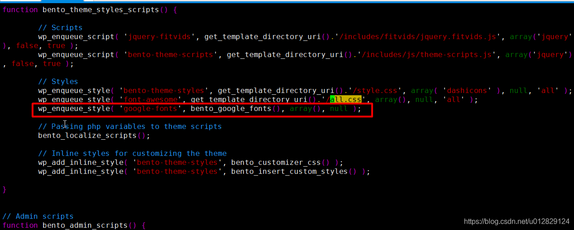The height and width of the screenshot is (230, 574).
Task: Click the 'Passing php variables' comment
Action: [130, 127]
